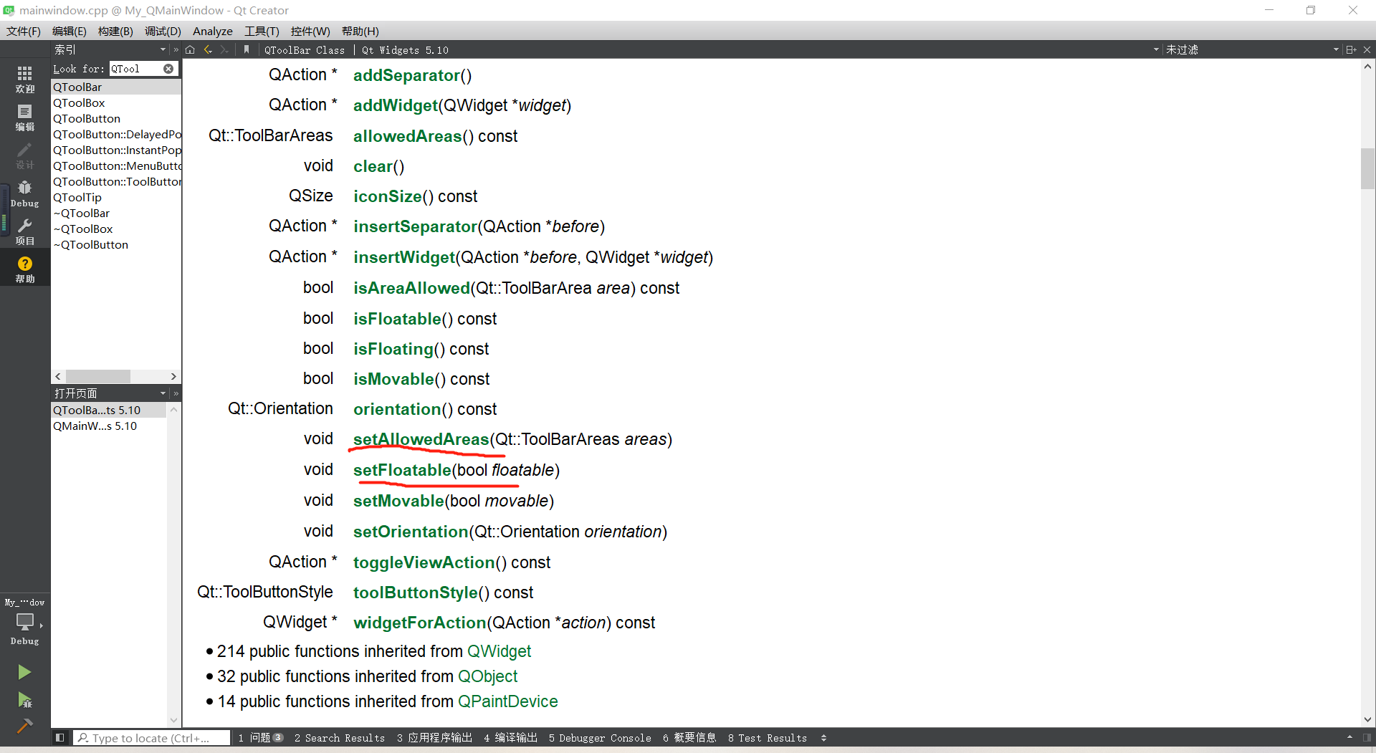
Task: Open the help page title dropdown arrow
Action: pyautogui.click(x=1156, y=49)
